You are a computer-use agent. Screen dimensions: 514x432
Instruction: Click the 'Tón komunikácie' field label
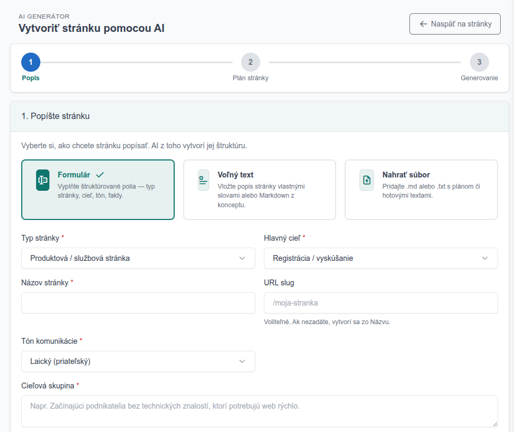[x=49, y=341]
